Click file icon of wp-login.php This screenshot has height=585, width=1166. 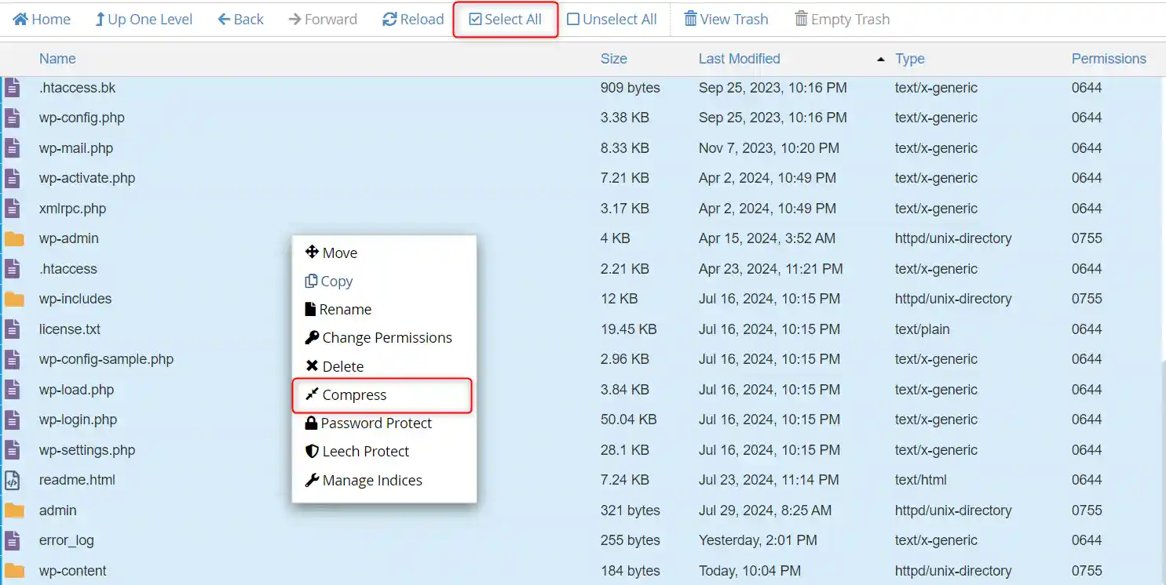click(x=13, y=420)
